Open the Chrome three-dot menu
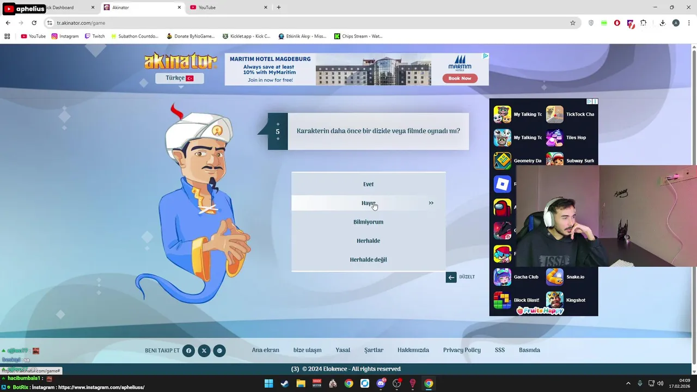The image size is (697, 392). tap(689, 23)
